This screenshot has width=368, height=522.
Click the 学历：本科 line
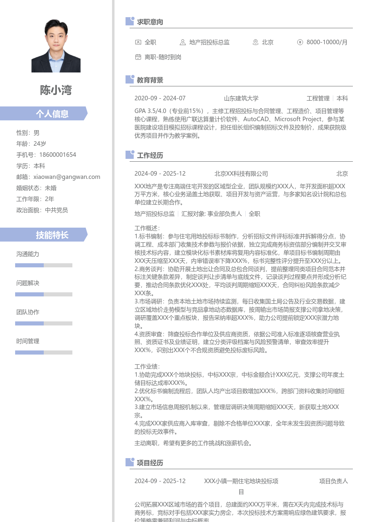click(31, 166)
